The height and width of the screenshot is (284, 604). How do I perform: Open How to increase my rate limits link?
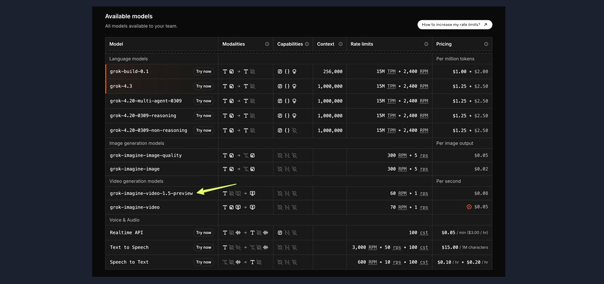coord(455,25)
